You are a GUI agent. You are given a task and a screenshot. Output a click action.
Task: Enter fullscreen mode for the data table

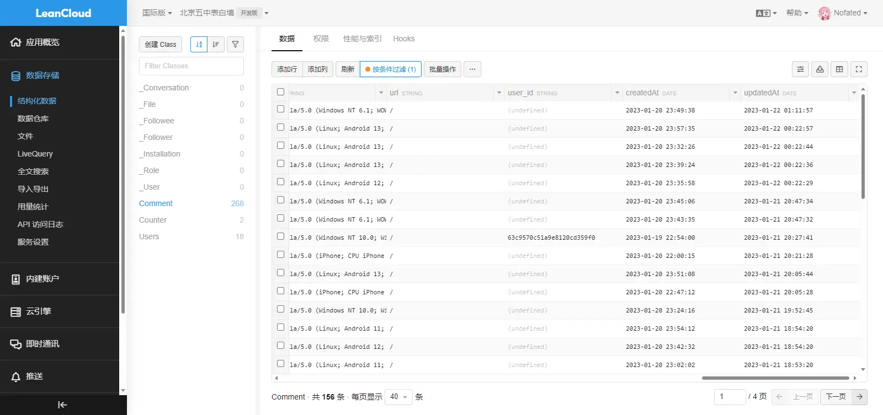(859, 69)
